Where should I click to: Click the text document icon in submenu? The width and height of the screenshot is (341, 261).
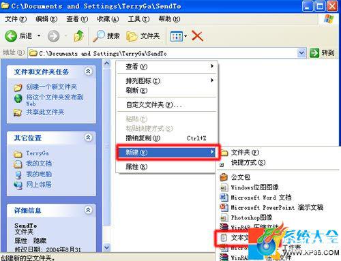224,238
